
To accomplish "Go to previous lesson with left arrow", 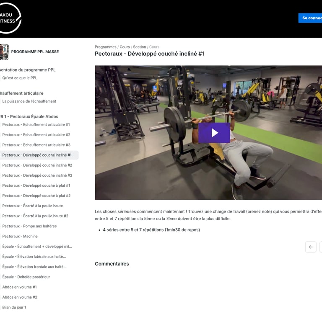I will coord(311,247).
